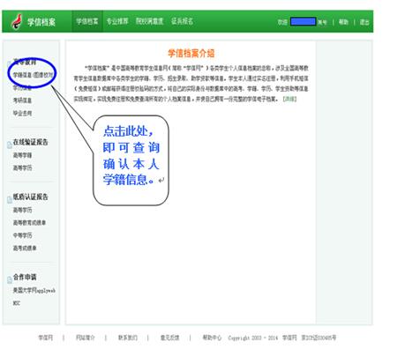Image resolution: width=420 pixels, height=364 pixels.
Task: Click the document icon beside 在线验证报告
Action: pyautogui.click(x=10, y=145)
